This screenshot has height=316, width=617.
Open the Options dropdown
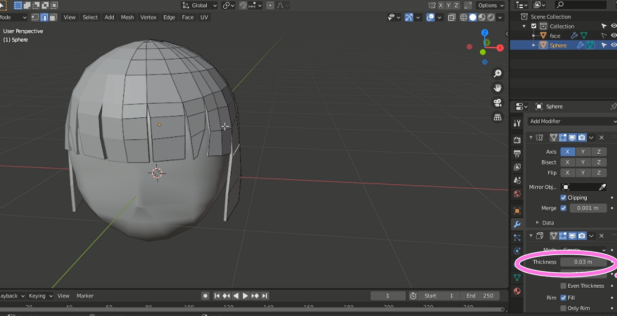point(491,5)
